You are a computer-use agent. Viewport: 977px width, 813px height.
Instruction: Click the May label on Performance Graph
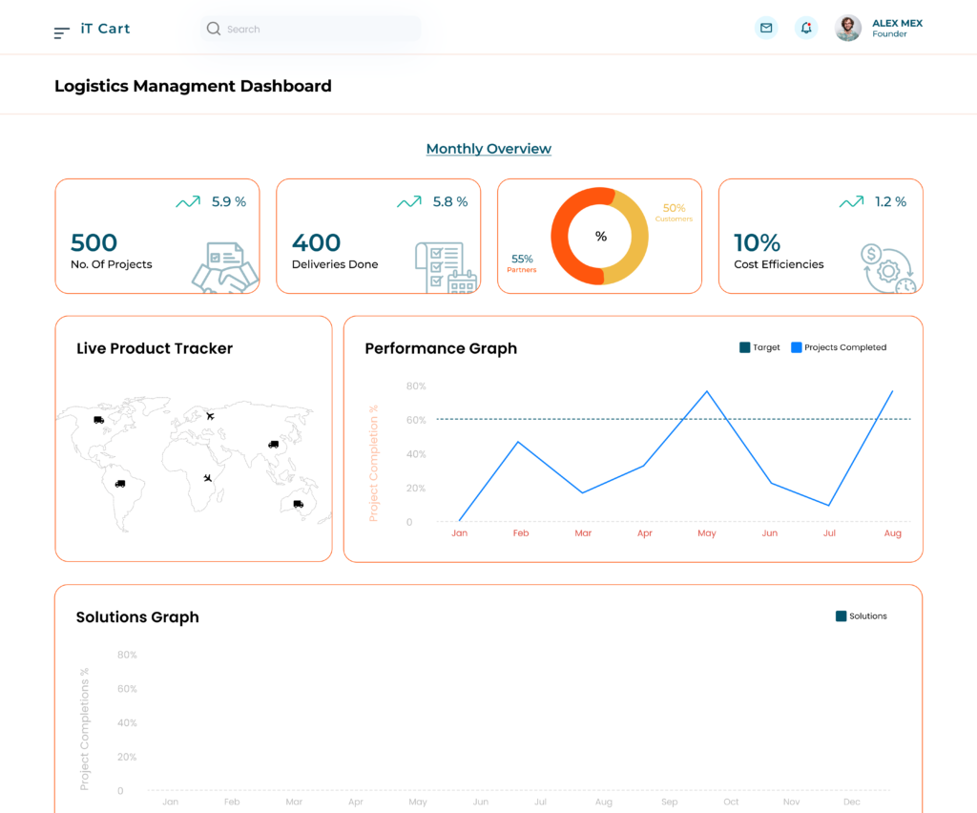click(706, 533)
